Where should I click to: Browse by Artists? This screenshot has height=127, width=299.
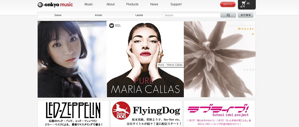(x=98, y=15)
